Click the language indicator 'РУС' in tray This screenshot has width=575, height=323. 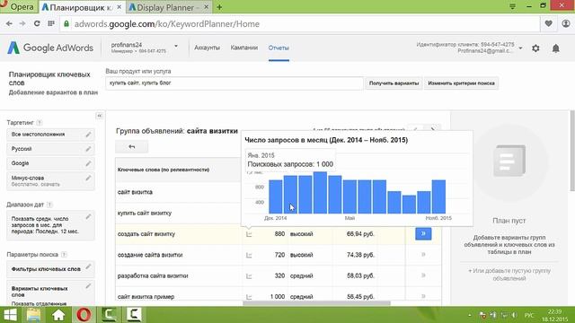click(529, 315)
